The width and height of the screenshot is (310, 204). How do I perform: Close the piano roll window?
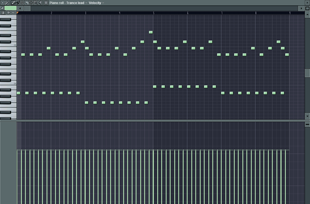coord(307,3)
